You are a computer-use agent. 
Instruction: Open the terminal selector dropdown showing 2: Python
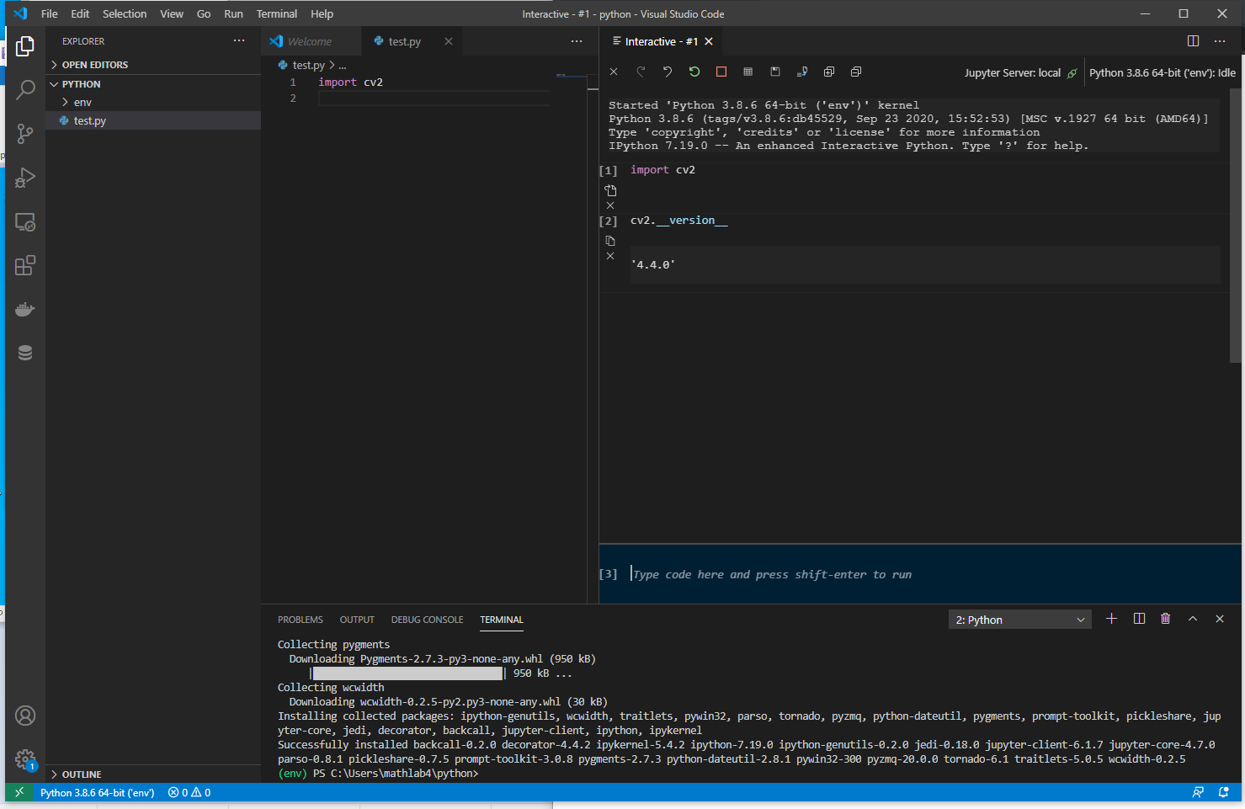tap(1019, 619)
